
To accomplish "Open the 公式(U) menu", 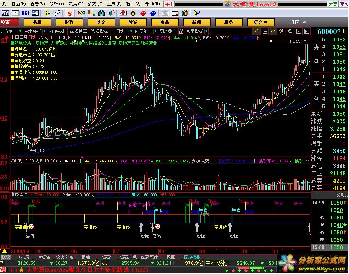I will tap(95, 4).
